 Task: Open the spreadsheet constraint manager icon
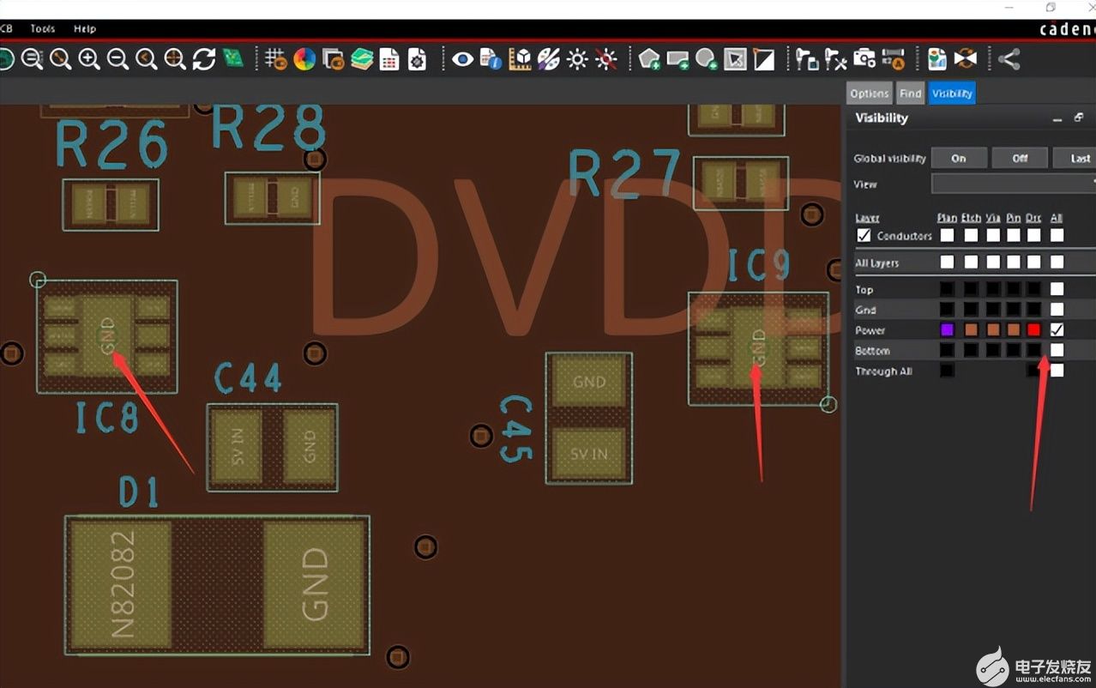[x=389, y=58]
